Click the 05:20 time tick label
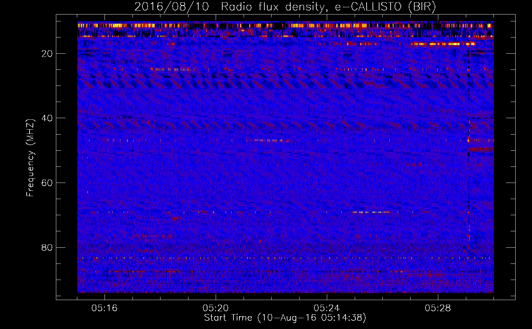The width and height of the screenshot is (532, 329). pos(216,308)
